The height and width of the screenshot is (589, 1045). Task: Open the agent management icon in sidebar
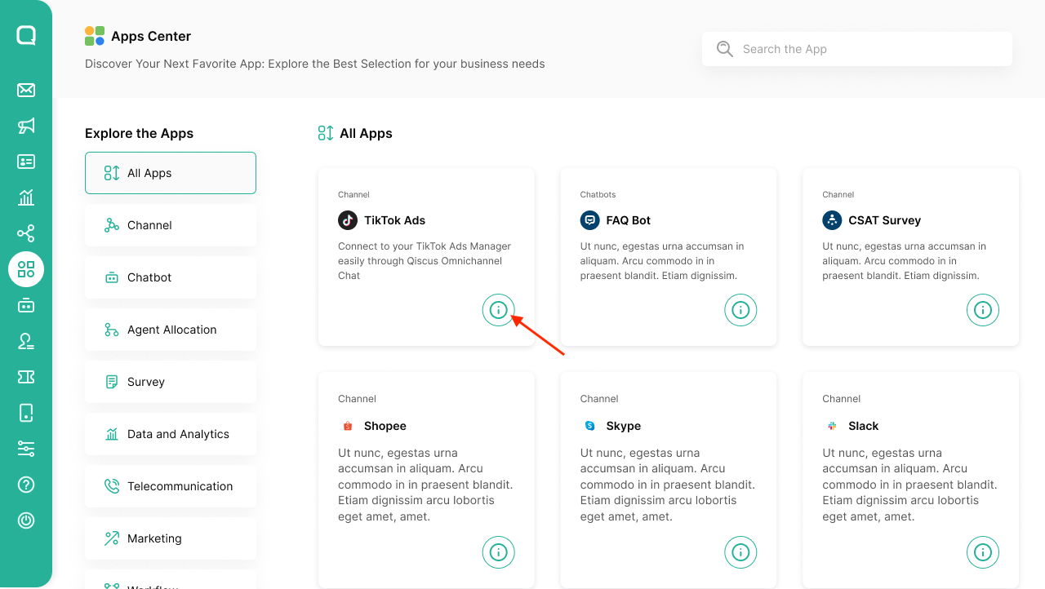click(26, 341)
